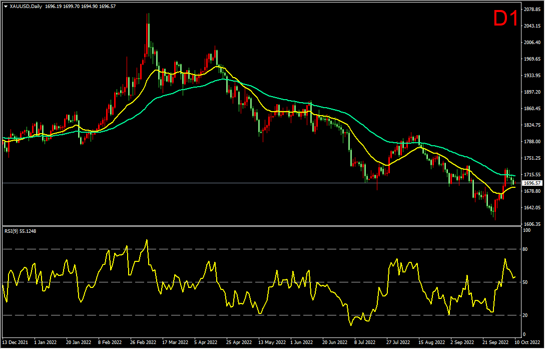The image size is (545, 349).
Task: Click the RSI scale value 50
Action: (x=525, y=282)
